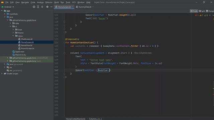Open the Navigate menu
214x120 pixels.
click(x=25, y=2)
